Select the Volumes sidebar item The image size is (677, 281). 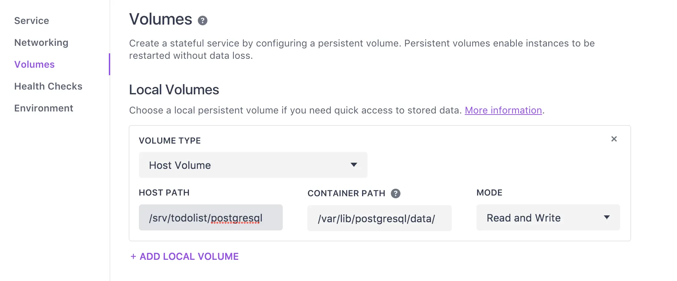(x=34, y=64)
